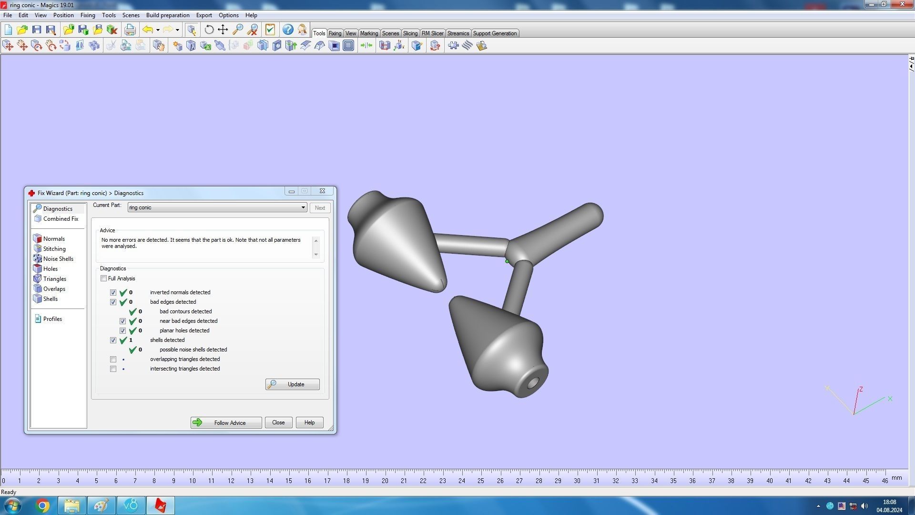Open the redo history dropdown arrow
Image resolution: width=915 pixels, height=515 pixels.
point(177,30)
